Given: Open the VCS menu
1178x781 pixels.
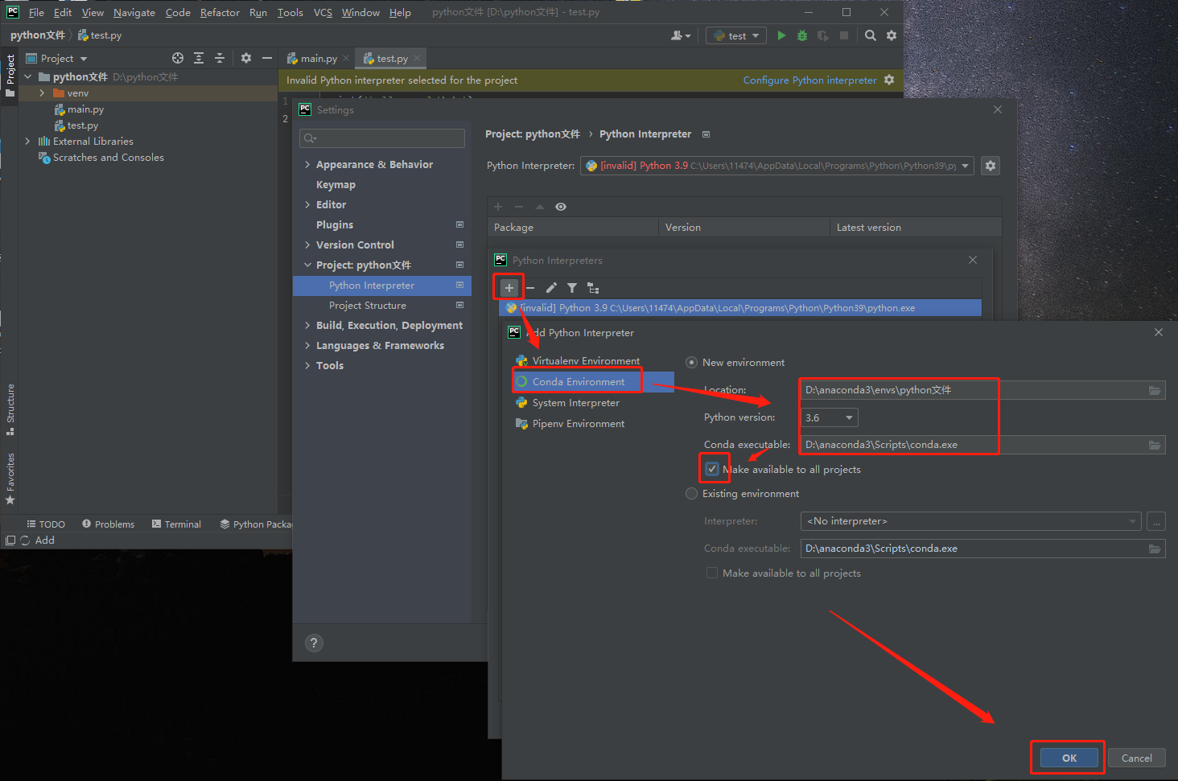Looking at the screenshot, I should [x=323, y=12].
